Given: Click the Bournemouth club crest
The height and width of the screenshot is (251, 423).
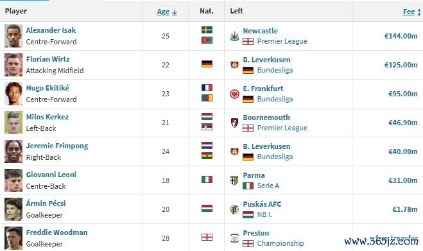Looking at the screenshot, I should (x=234, y=123).
